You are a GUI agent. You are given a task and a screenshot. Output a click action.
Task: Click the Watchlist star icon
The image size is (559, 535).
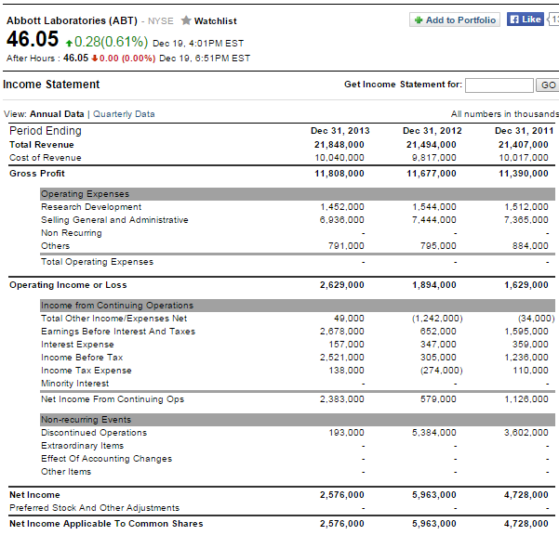pyautogui.click(x=186, y=20)
